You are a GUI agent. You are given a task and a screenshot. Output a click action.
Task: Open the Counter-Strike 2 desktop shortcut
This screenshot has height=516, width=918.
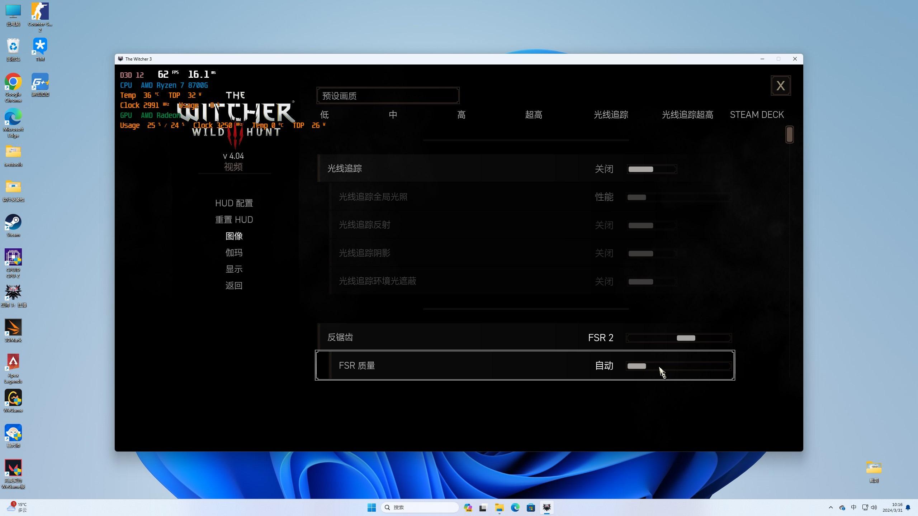(40, 17)
